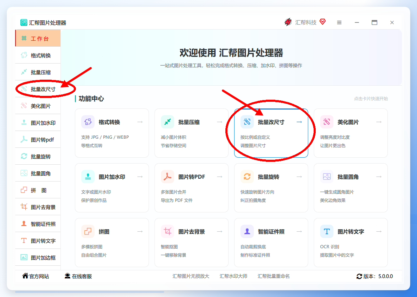The height and width of the screenshot is (297, 417).
Task: Select 批量改尺寸 in the sidebar
Action: pos(38,89)
